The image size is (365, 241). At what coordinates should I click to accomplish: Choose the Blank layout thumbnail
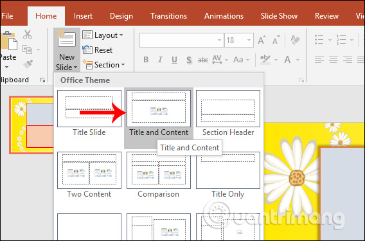tap(89, 227)
